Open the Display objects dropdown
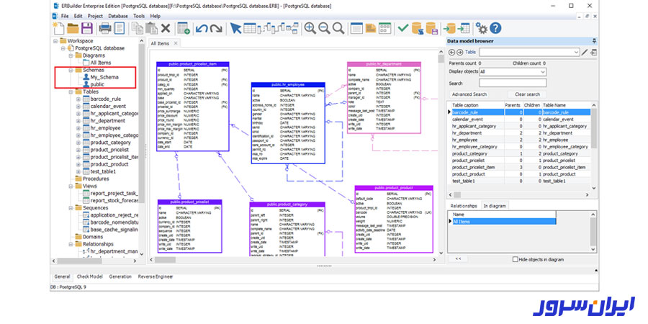 click(x=543, y=72)
